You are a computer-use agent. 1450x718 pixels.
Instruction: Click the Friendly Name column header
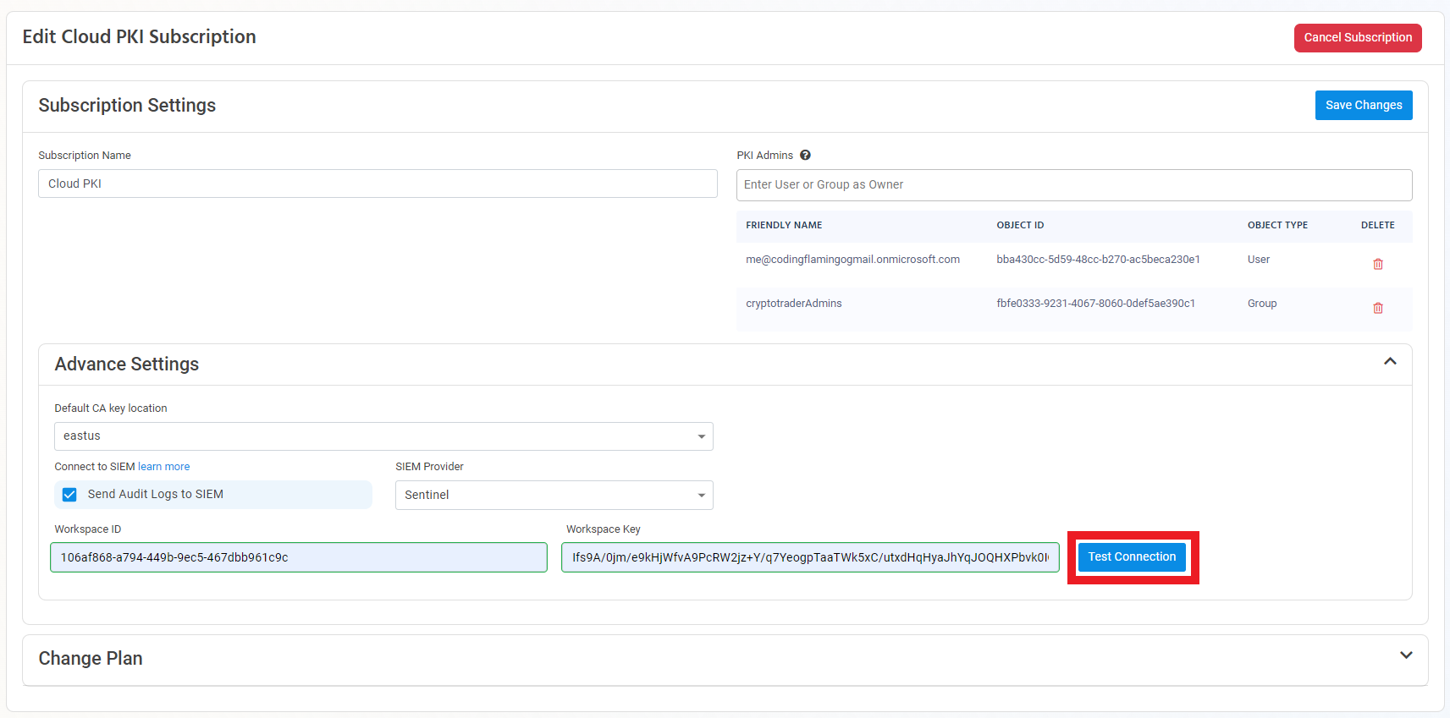tap(784, 225)
